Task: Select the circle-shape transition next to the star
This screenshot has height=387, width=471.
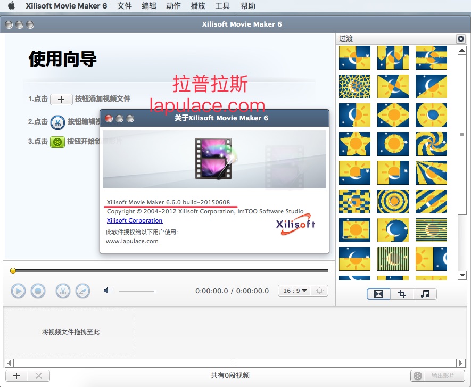Action: [x=393, y=144]
